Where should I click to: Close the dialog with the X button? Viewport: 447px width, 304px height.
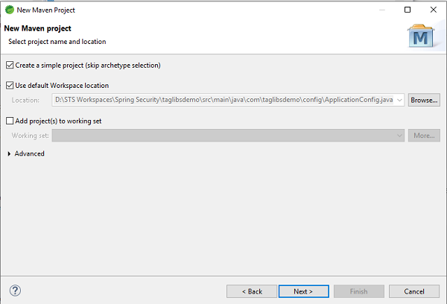point(433,10)
